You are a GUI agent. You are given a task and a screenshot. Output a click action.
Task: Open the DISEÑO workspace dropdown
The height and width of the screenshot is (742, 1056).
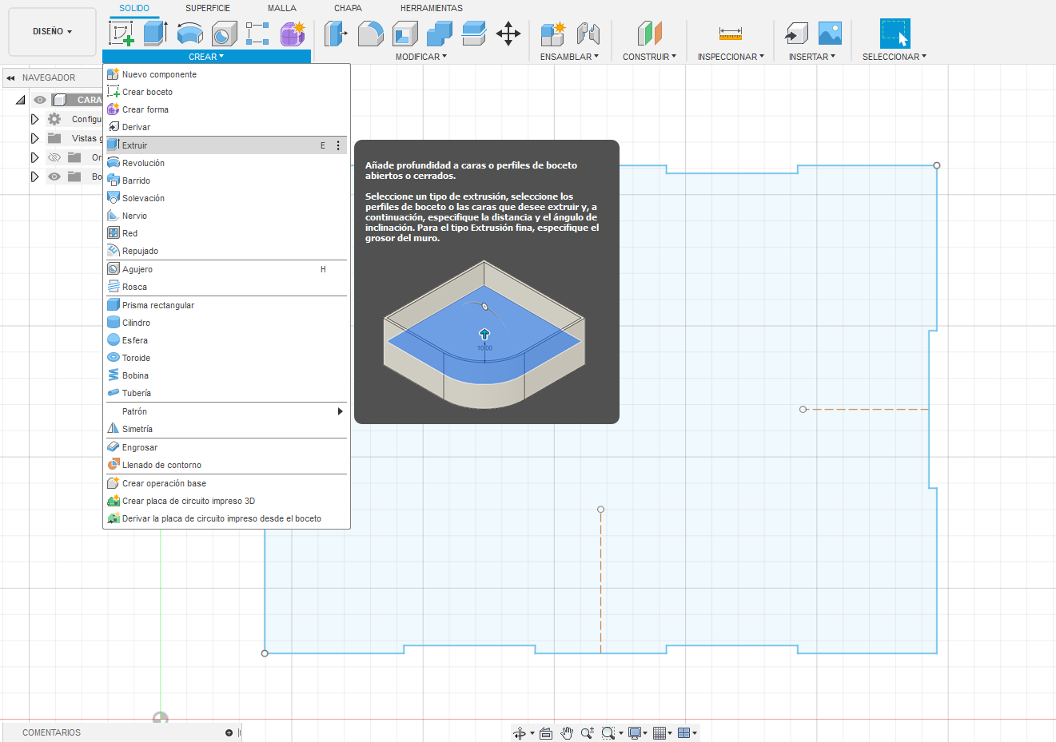52,31
